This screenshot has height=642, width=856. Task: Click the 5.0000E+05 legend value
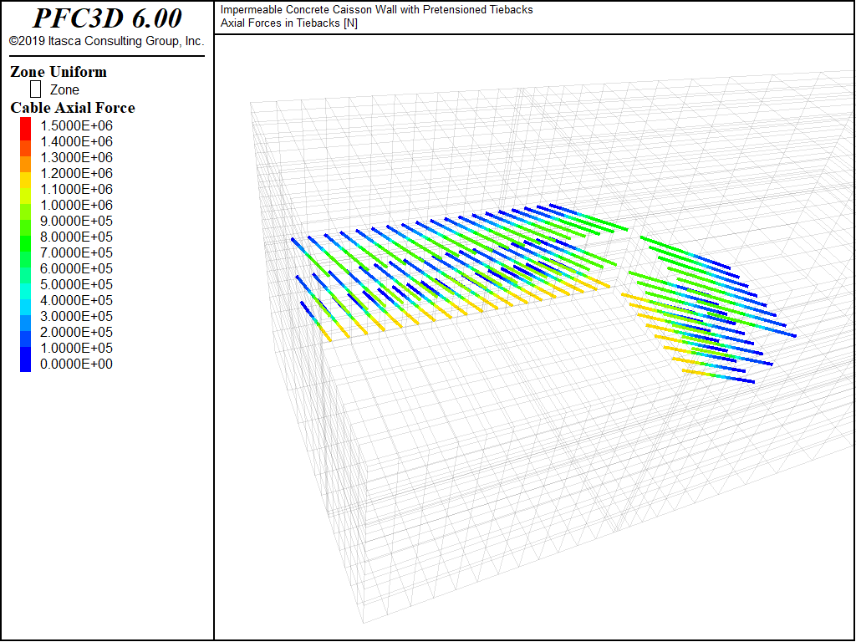pyautogui.click(x=76, y=284)
